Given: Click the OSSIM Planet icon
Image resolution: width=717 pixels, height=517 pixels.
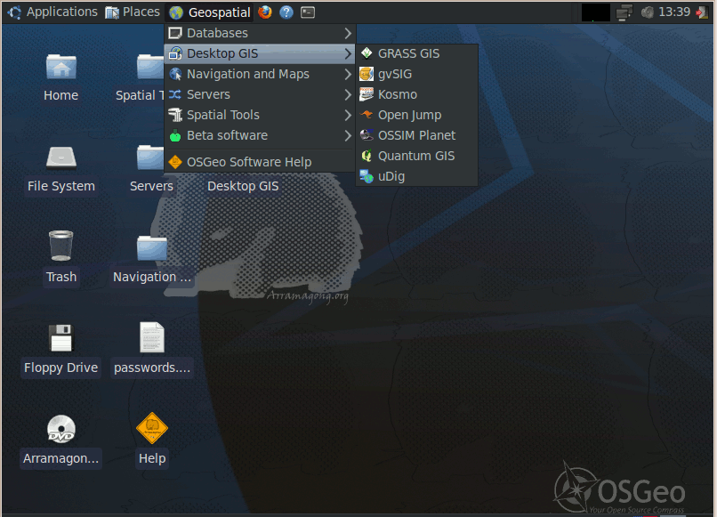Looking at the screenshot, I should [x=367, y=135].
